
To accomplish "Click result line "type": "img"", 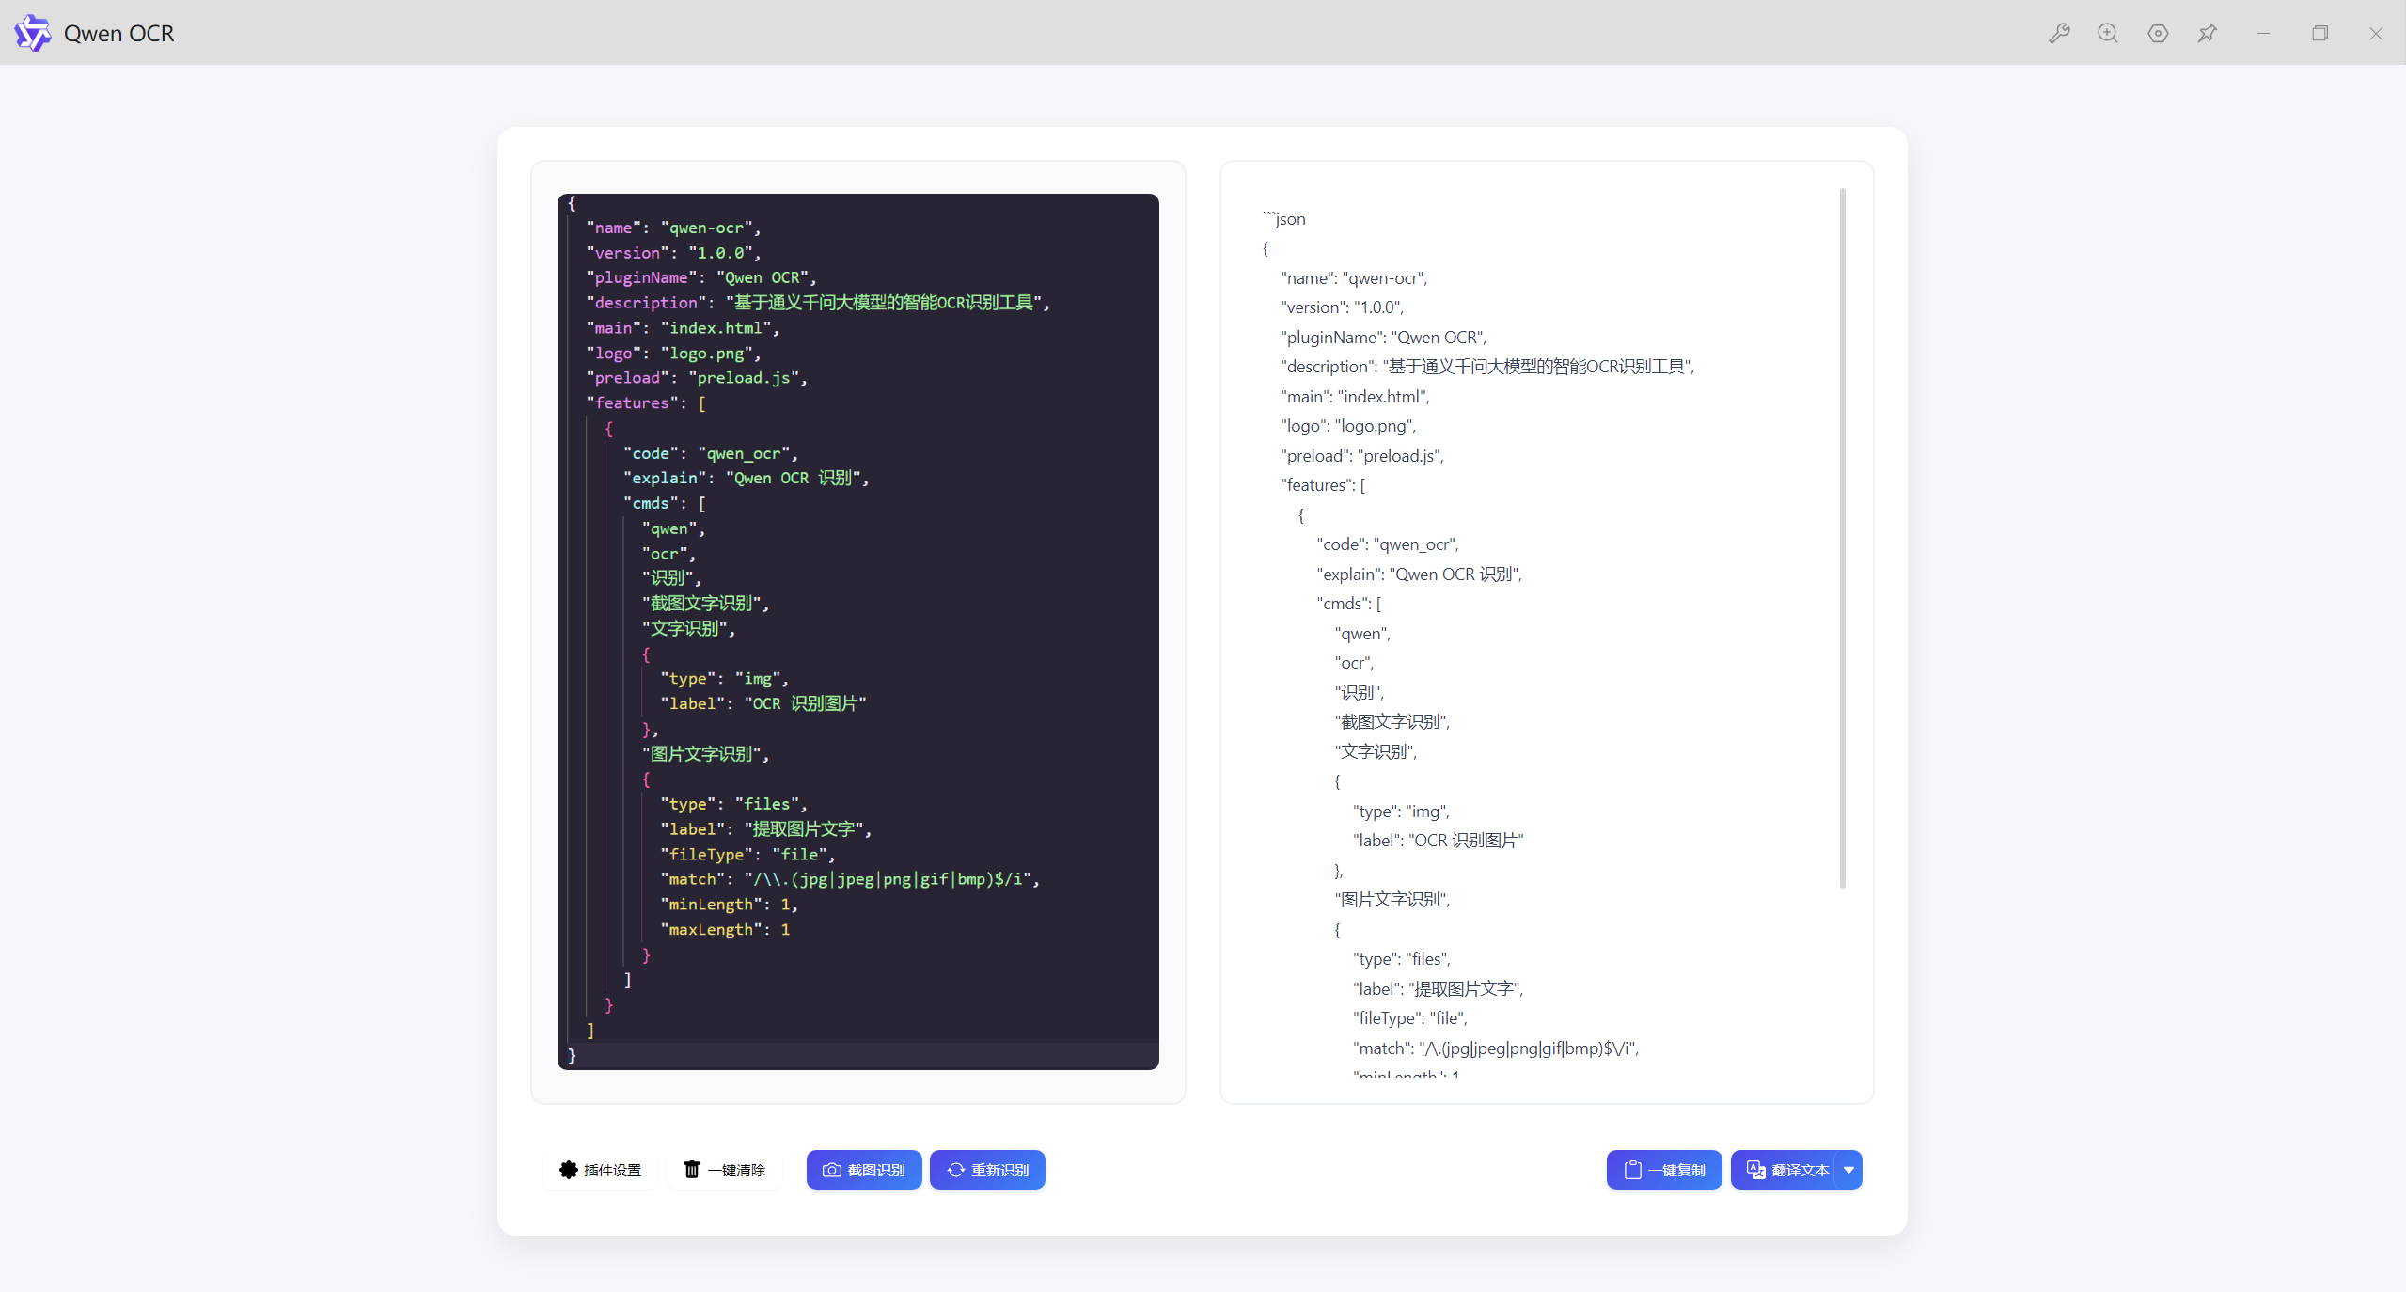I will pos(1401,811).
